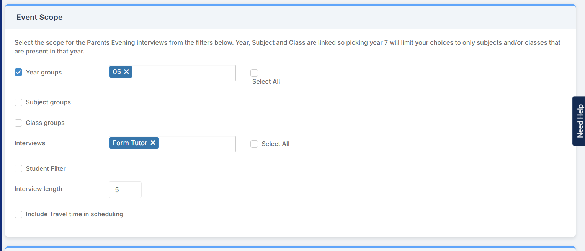This screenshot has width=585, height=251.
Task: Check Include Travel time in scheduling box
Action: coord(18,214)
